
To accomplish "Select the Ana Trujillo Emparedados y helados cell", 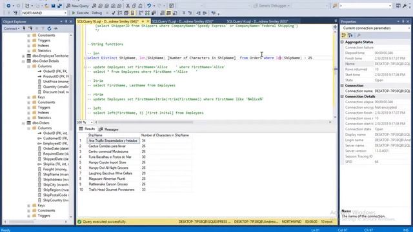I will click(114, 140).
